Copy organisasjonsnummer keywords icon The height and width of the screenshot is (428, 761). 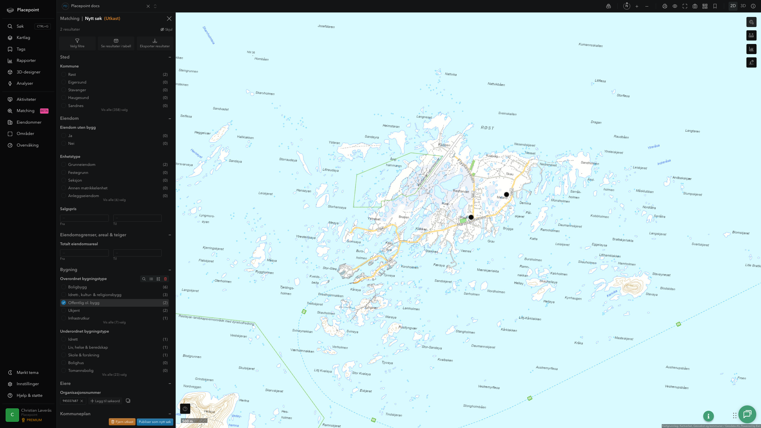pyautogui.click(x=128, y=401)
